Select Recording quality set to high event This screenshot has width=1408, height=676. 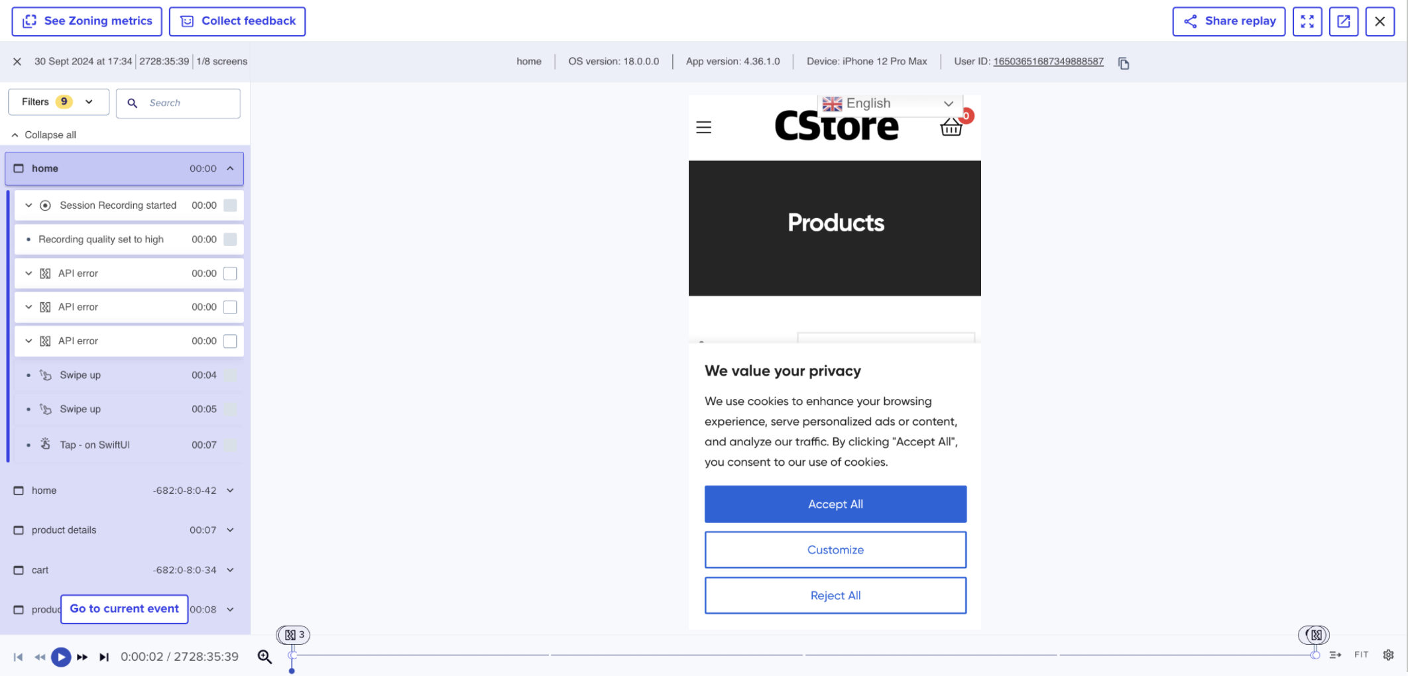129,239
